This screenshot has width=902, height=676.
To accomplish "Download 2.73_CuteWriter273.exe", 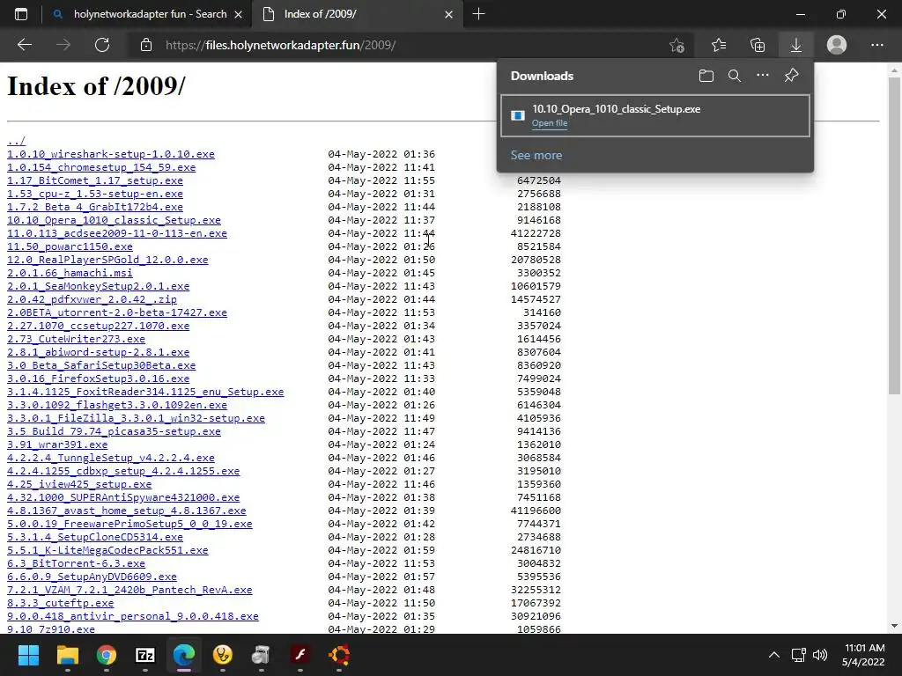I will pyautogui.click(x=76, y=339).
